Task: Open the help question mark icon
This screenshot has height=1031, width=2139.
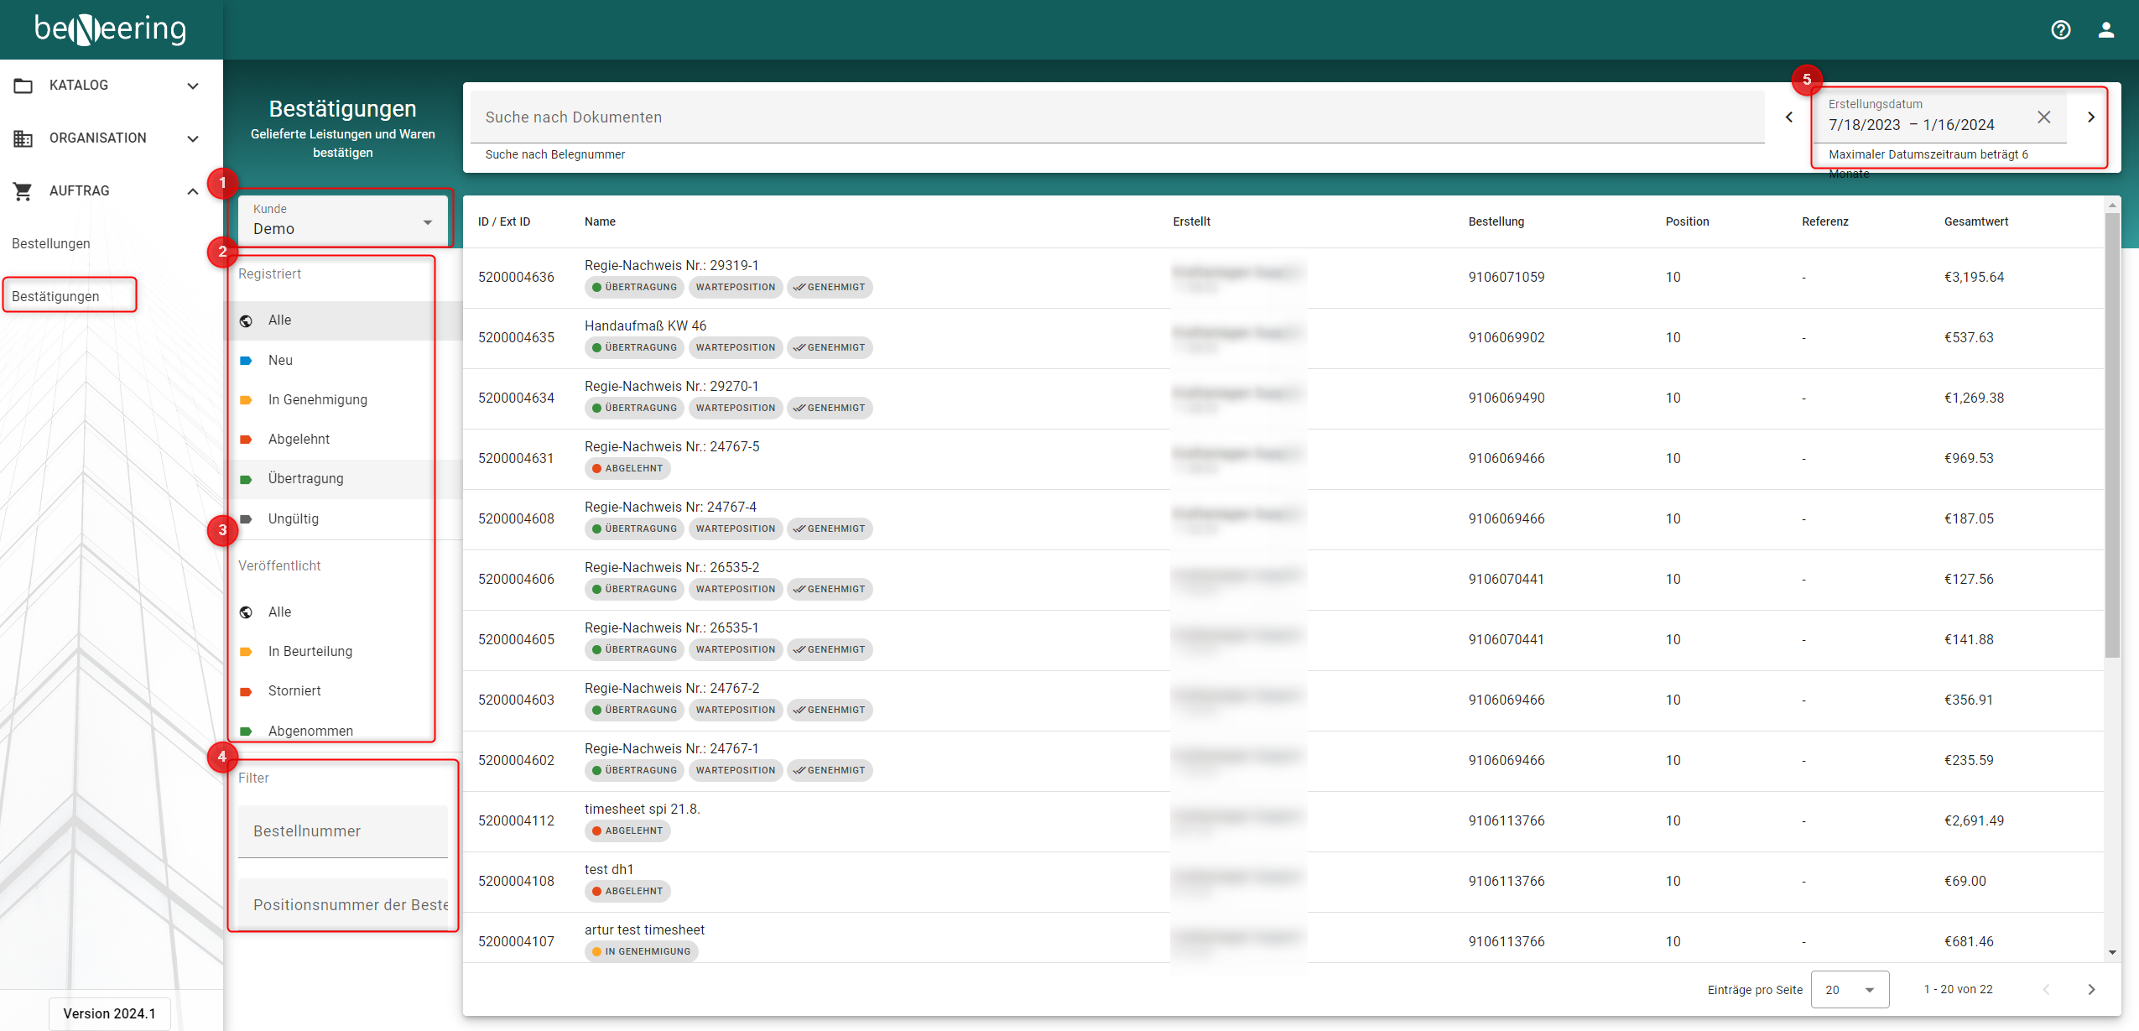Action: [x=2060, y=30]
